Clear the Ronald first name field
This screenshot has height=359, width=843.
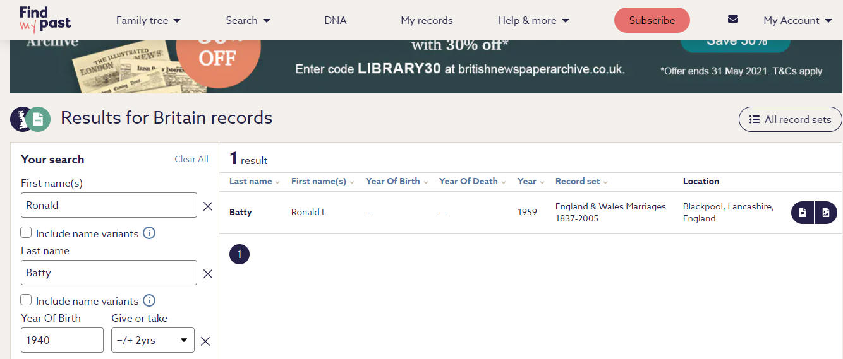[x=207, y=206]
